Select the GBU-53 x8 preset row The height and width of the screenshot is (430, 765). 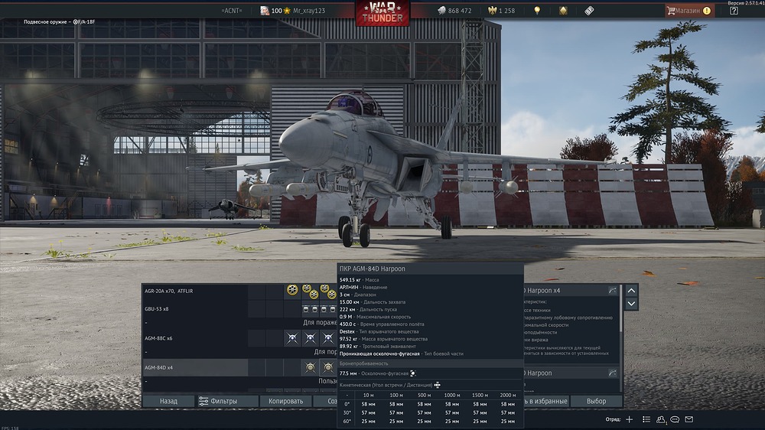click(x=194, y=309)
